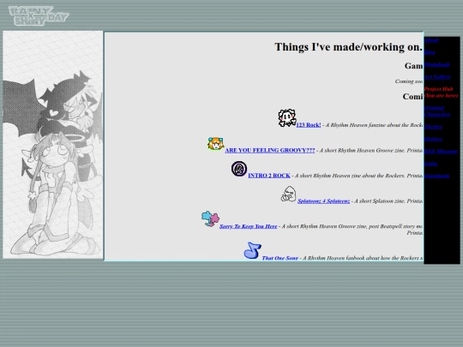Screen dimensions: 463x347
Task: Click the Rainy x Shiny Day site logo
Action: pos(39,15)
